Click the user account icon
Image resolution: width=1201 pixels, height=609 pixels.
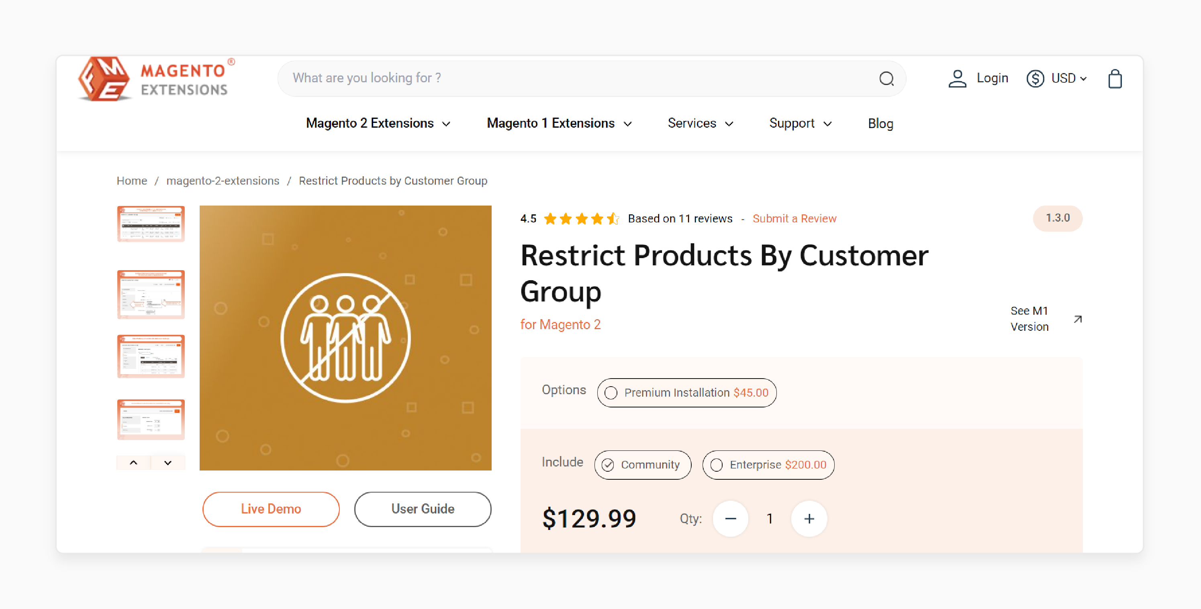(x=957, y=79)
